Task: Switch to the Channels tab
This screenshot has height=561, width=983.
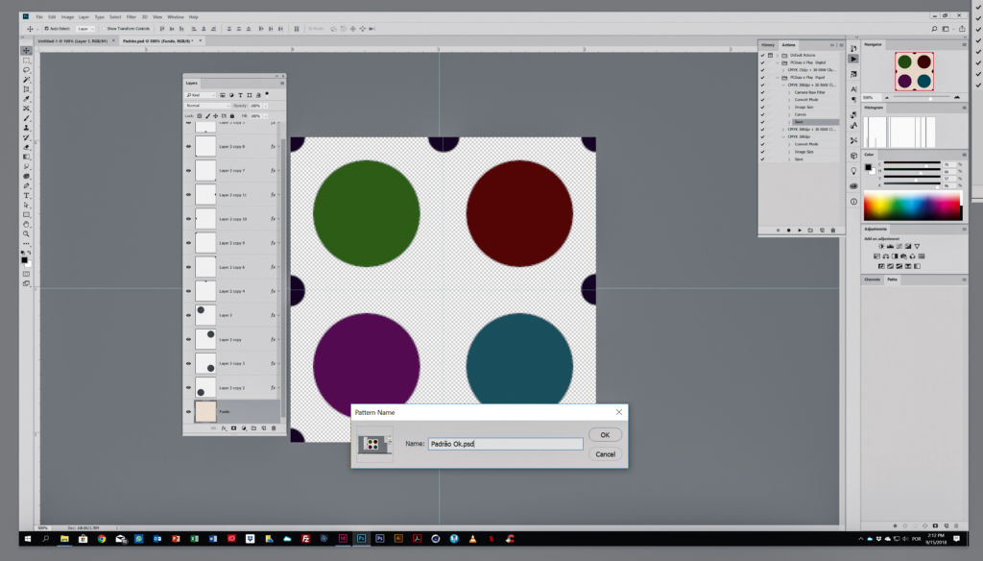Action: point(873,280)
